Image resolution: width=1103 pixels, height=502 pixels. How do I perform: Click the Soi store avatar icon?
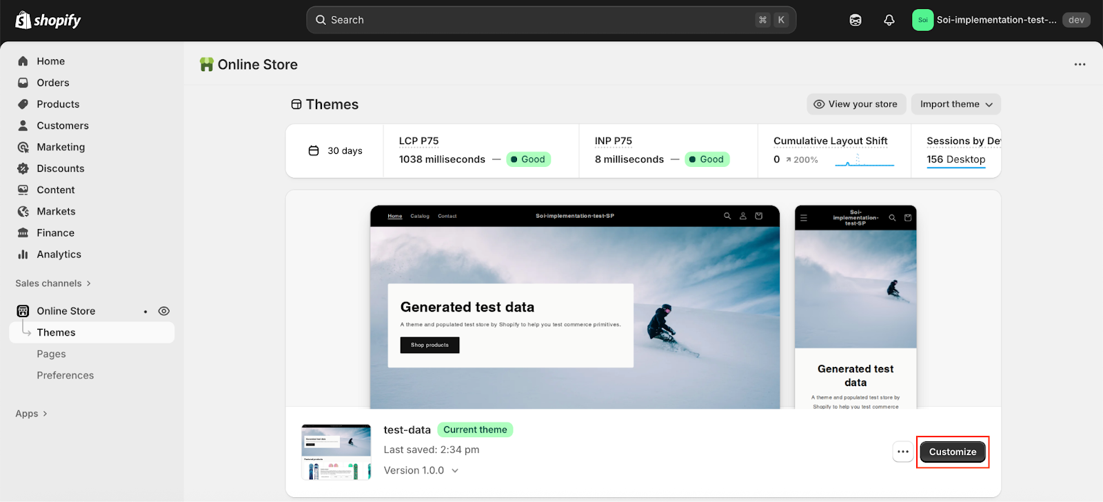[922, 20]
